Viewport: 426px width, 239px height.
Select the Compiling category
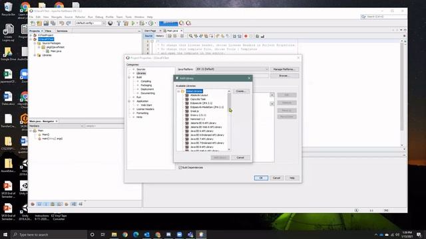(x=146, y=81)
